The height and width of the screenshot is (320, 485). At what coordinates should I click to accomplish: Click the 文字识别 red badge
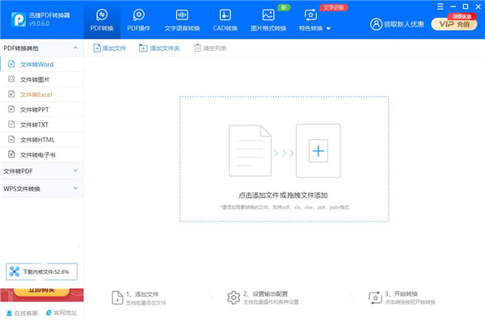(x=334, y=7)
